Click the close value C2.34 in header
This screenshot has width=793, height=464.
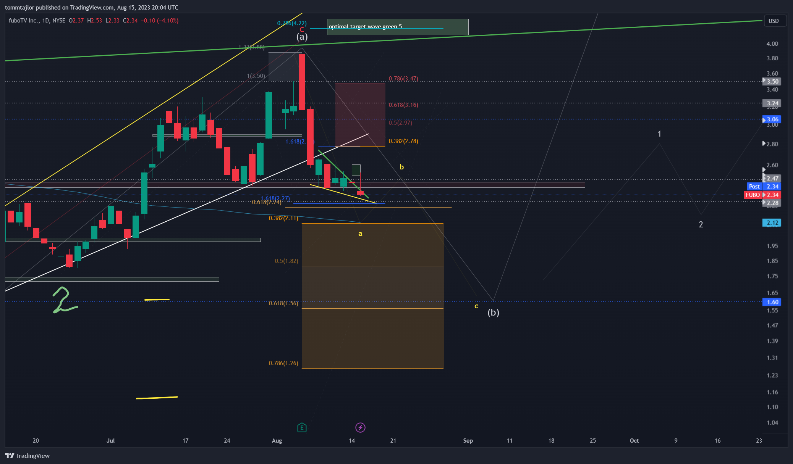(x=130, y=21)
